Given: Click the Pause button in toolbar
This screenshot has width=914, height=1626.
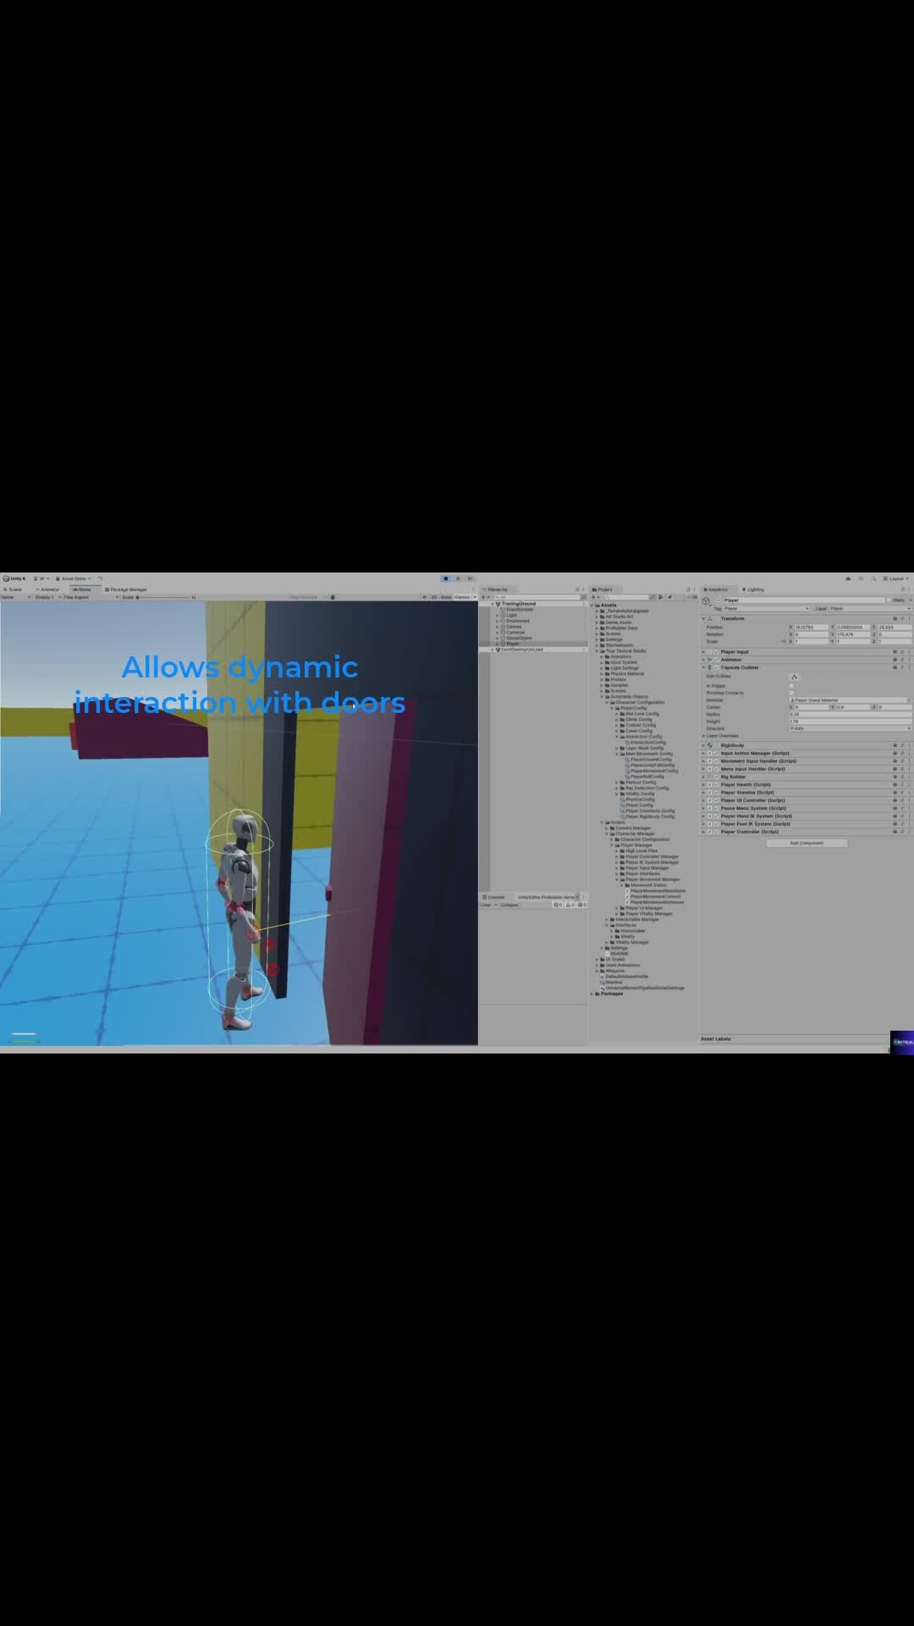Looking at the screenshot, I should tap(458, 578).
